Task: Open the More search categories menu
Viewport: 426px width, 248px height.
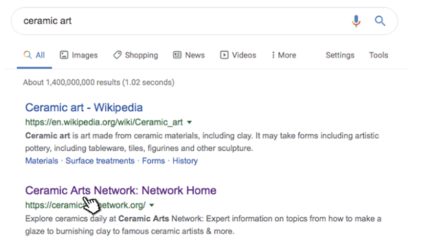Action: [x=284, y=55]
